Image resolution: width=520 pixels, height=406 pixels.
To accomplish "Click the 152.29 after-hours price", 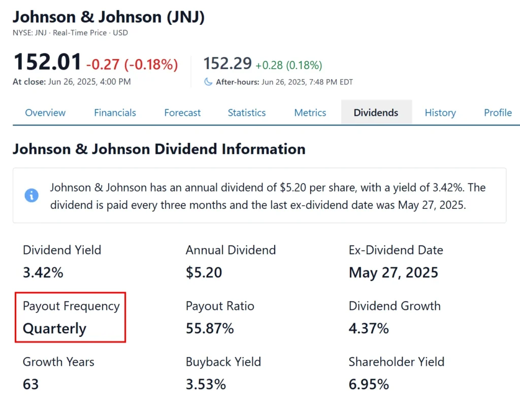I will (x=227, y=63).
